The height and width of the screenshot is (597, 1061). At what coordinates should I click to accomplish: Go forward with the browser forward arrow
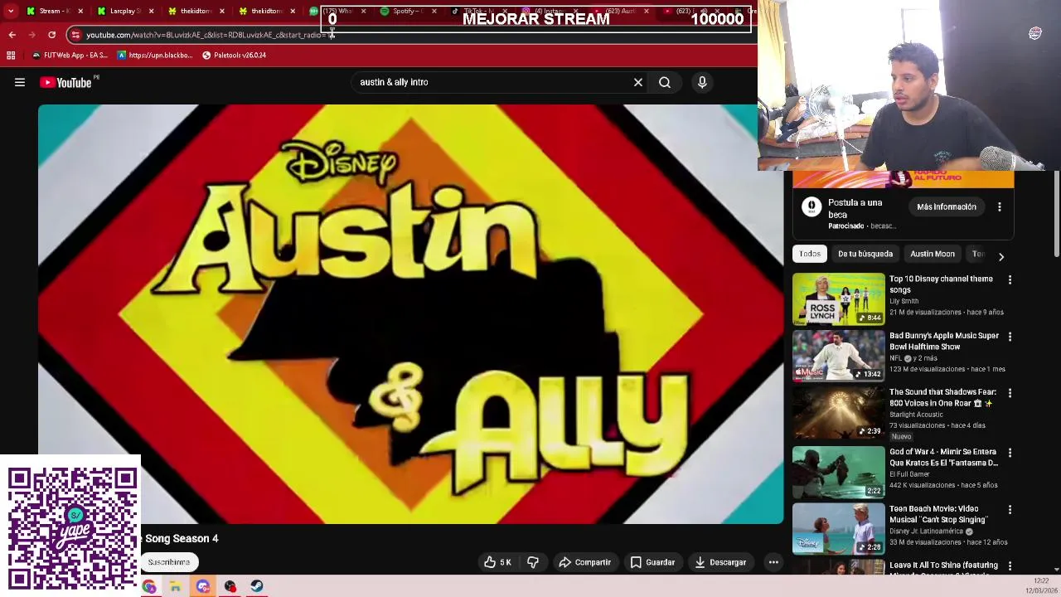31,35
